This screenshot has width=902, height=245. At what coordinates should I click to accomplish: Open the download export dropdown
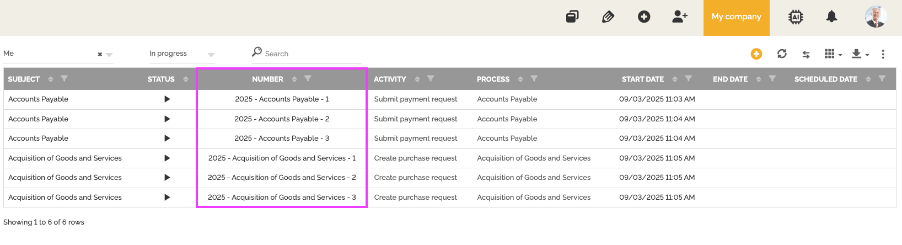[x=860, y=54]
